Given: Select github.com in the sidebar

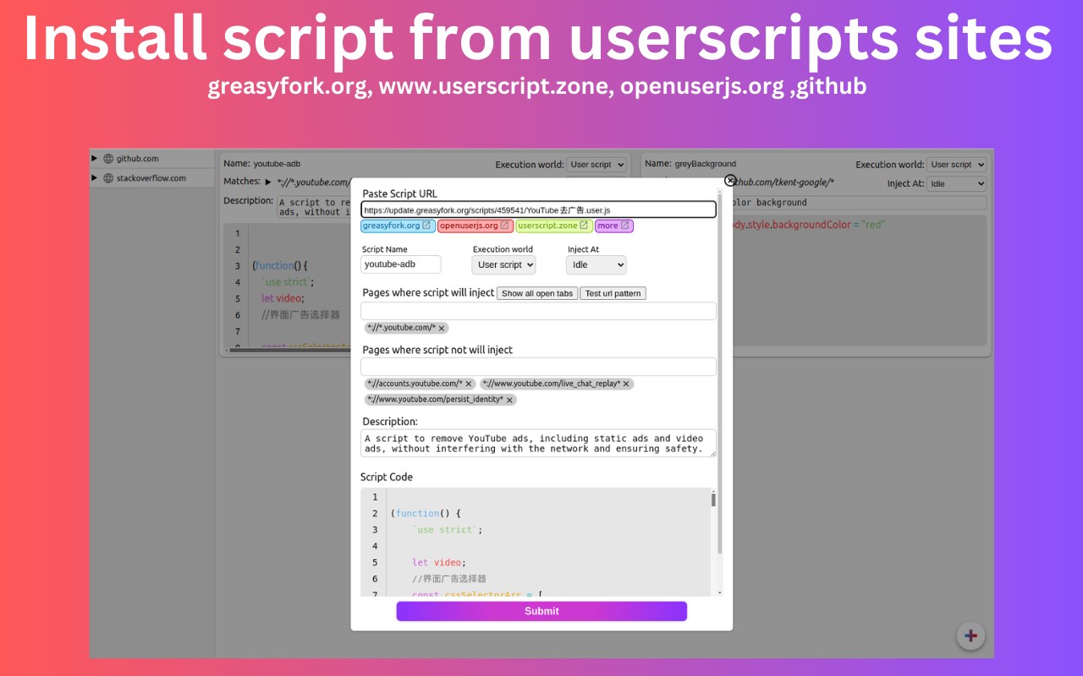Looking at the screenshot, I should [137, 158].
